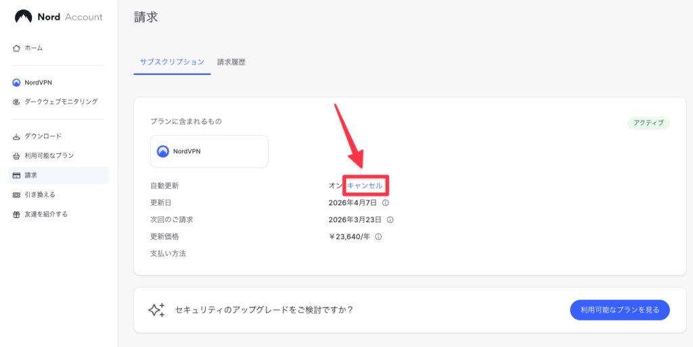This screenshot has width=693, height=347.
Task: Click the 請求 page heading
Action: [146, 17]
